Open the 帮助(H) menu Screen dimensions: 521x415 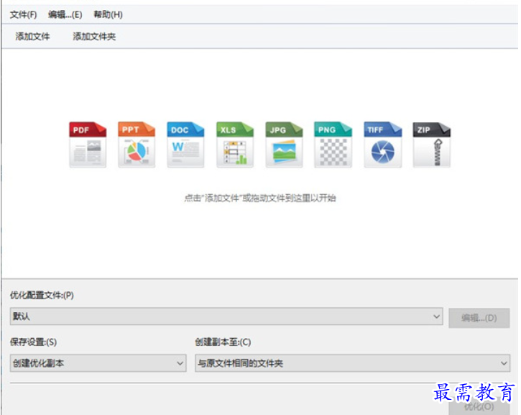pos(106,14)
